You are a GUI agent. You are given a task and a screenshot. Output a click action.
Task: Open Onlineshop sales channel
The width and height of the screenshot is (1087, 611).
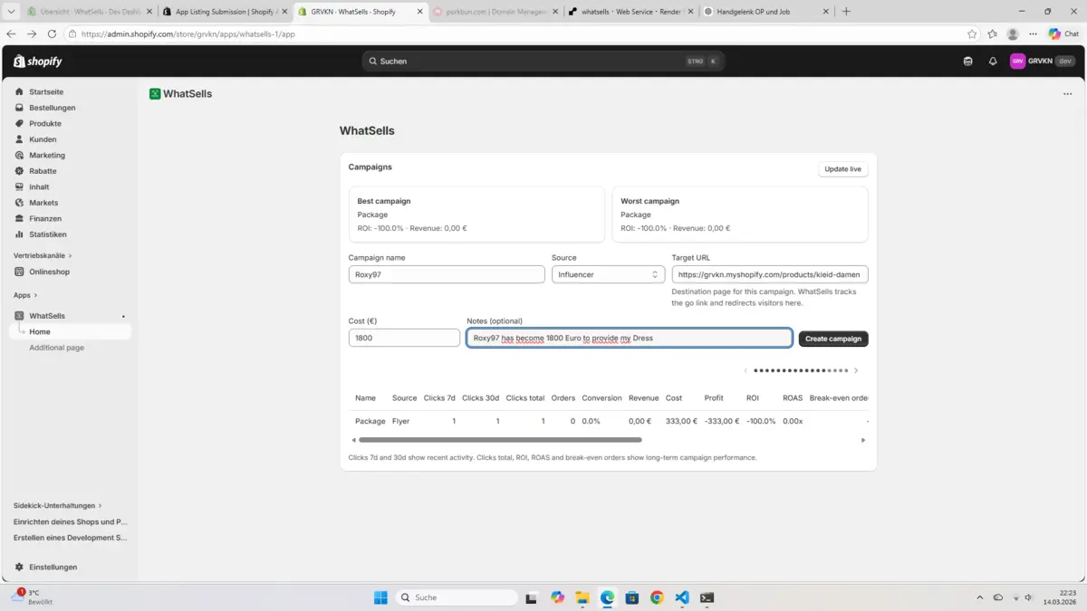(49, 272)
